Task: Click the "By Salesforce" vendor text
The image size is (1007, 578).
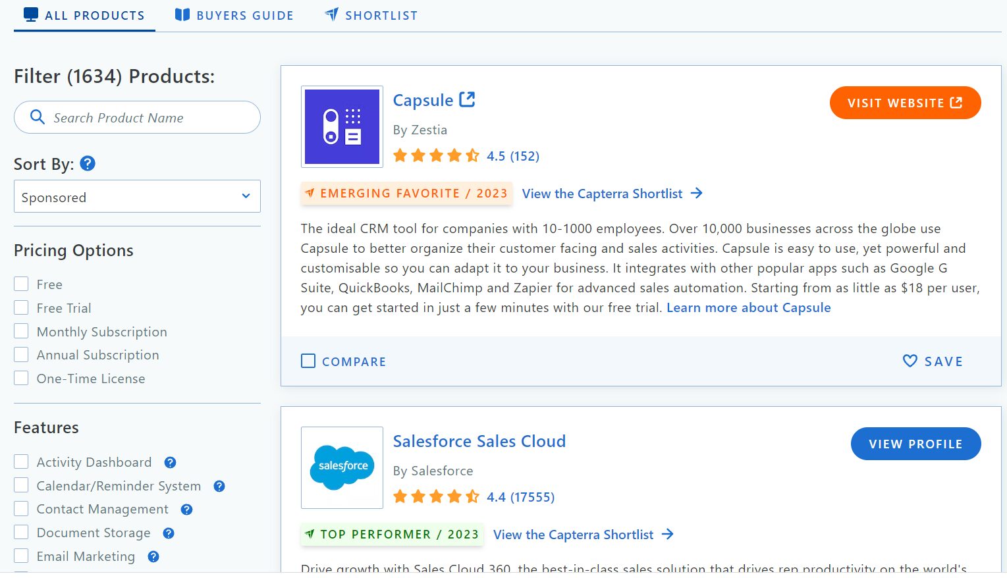Action: (433, 471)
